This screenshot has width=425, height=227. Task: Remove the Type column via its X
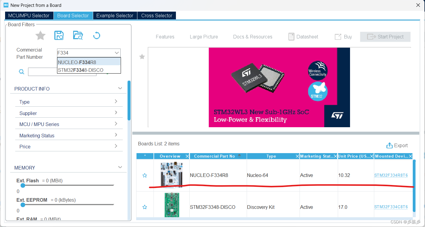[297, 156]
